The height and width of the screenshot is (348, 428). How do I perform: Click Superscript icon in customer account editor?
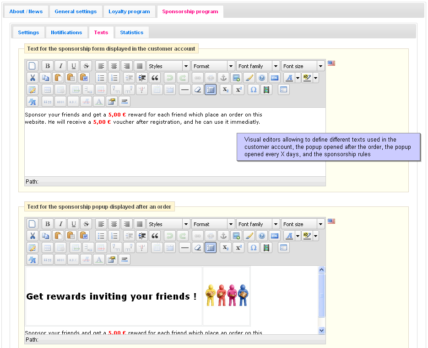click(238, 90)
